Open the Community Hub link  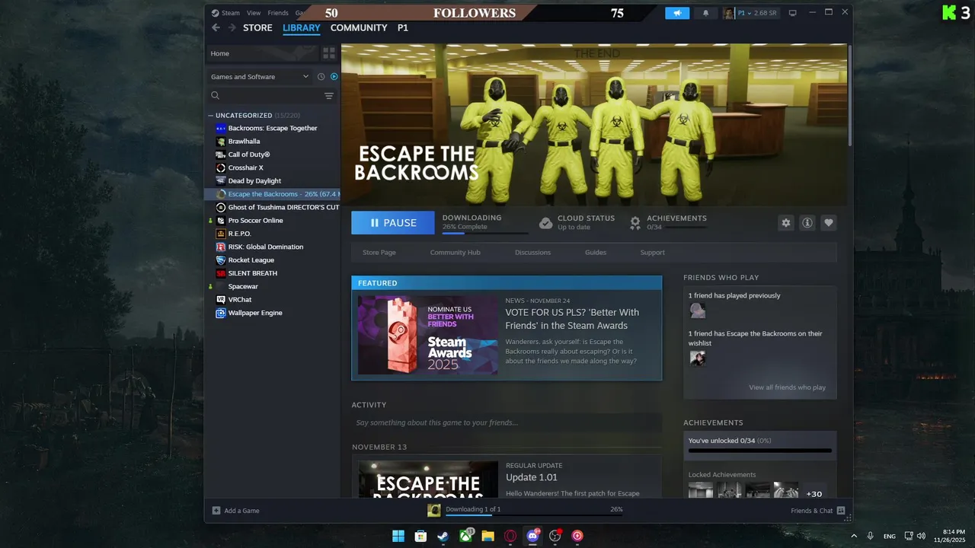point(456,253)
